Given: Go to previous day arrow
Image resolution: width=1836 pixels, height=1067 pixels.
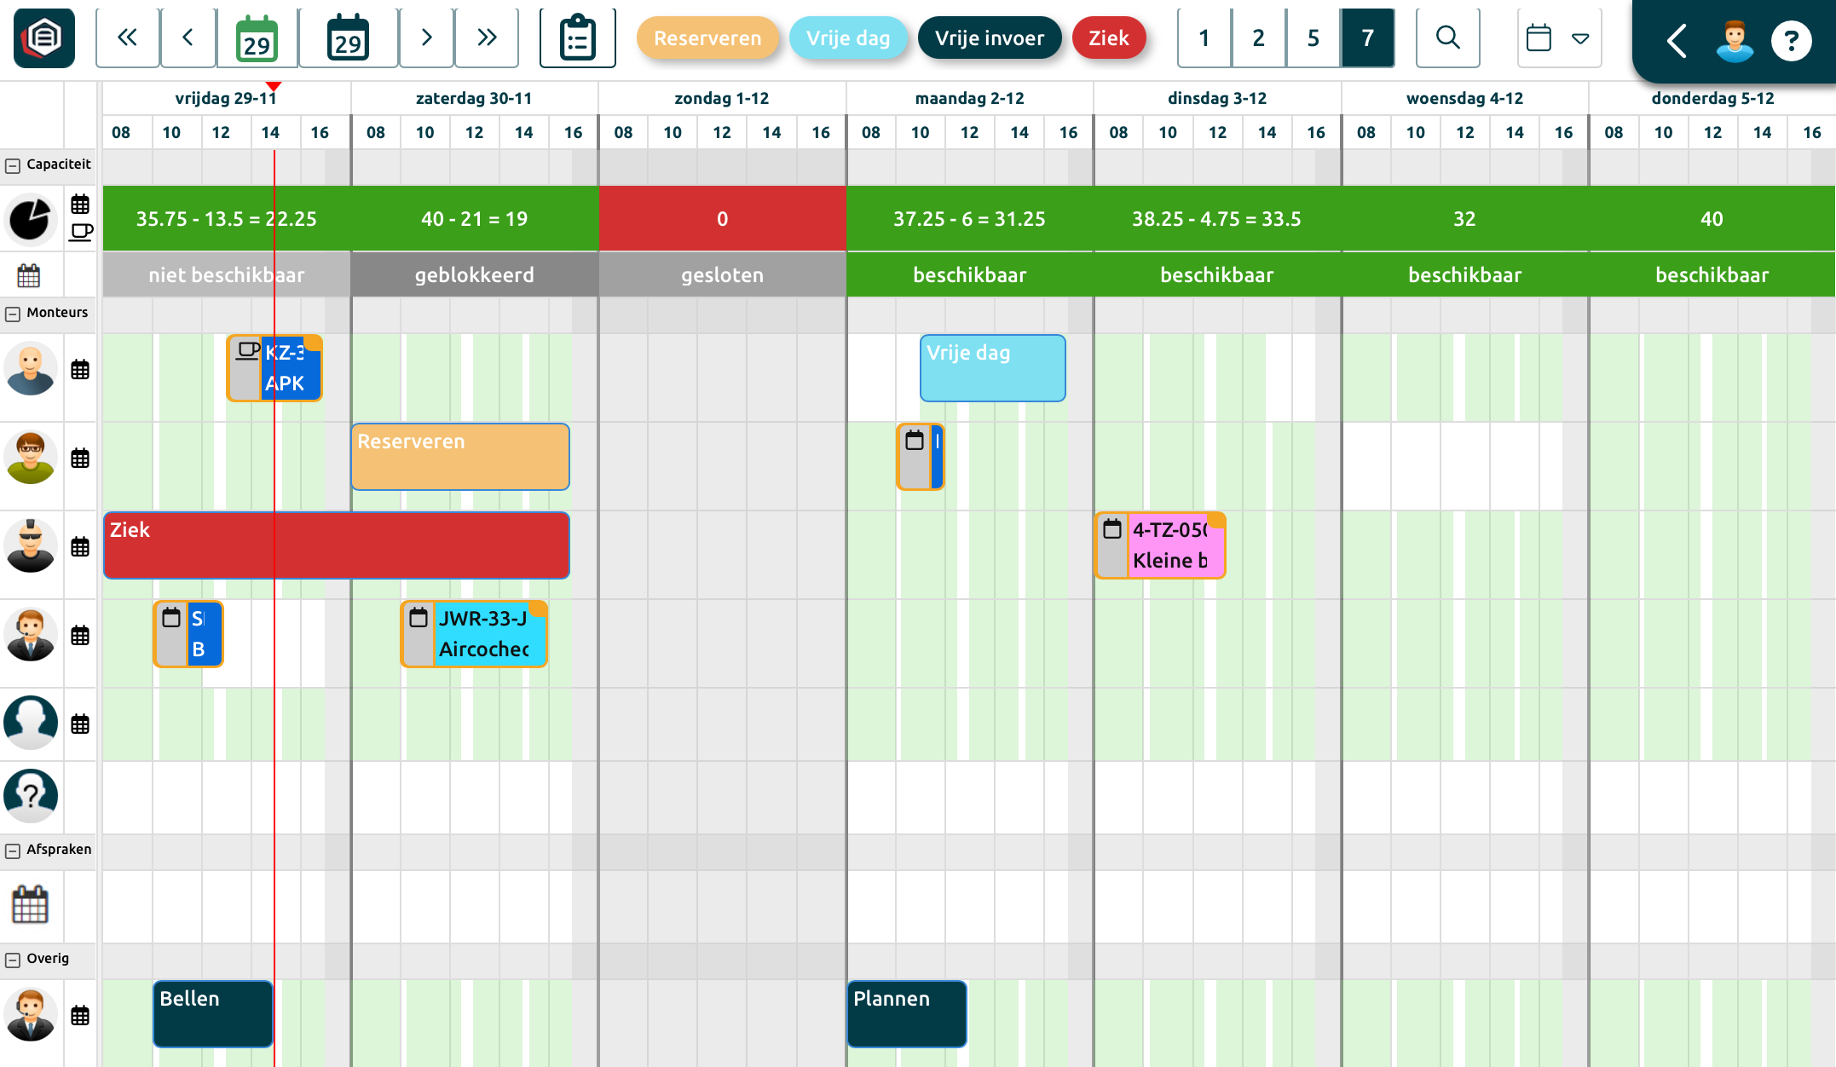Looking at the screenshot, I should pyautogui.click(x=188, y=37).
